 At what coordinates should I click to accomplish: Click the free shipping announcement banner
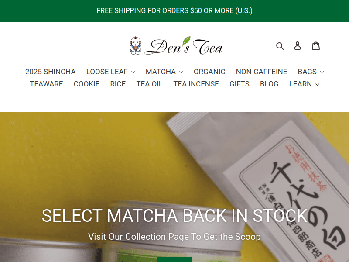174,10
